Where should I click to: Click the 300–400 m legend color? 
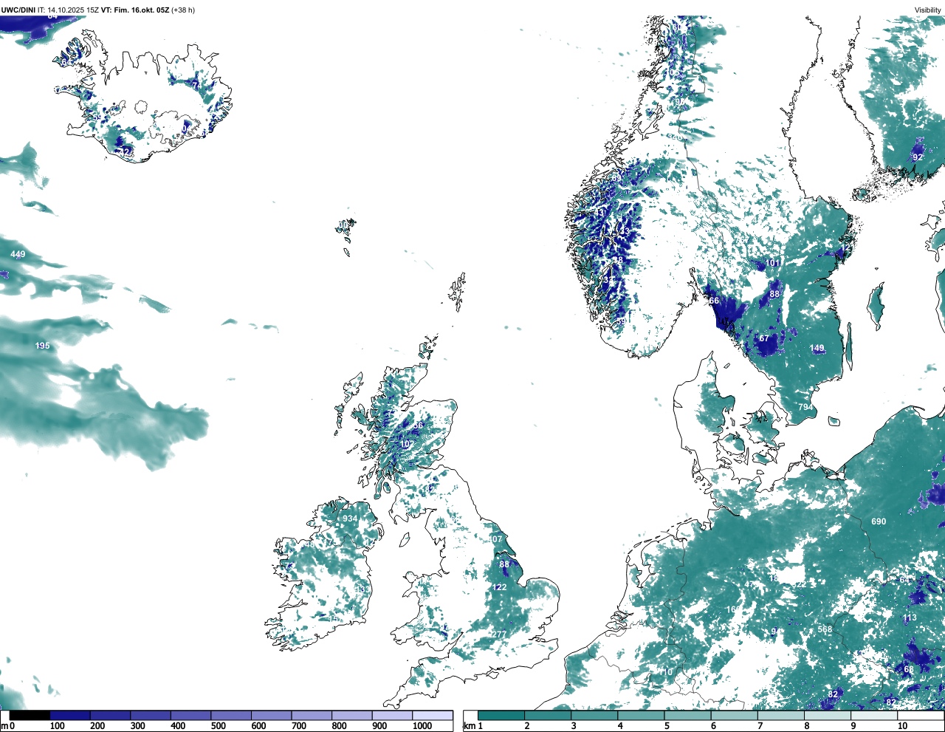point(151,716)
